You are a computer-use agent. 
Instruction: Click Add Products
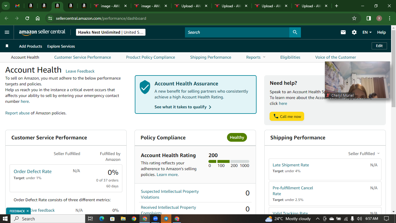[30, 46]
